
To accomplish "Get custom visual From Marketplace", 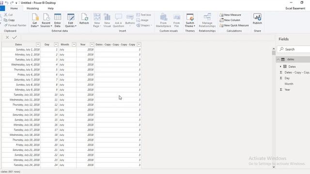I will click(x=164, y=20).
